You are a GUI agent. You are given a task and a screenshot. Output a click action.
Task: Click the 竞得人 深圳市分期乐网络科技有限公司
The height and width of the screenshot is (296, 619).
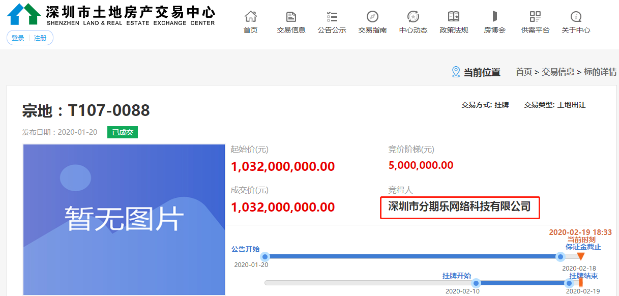[459, 206]
